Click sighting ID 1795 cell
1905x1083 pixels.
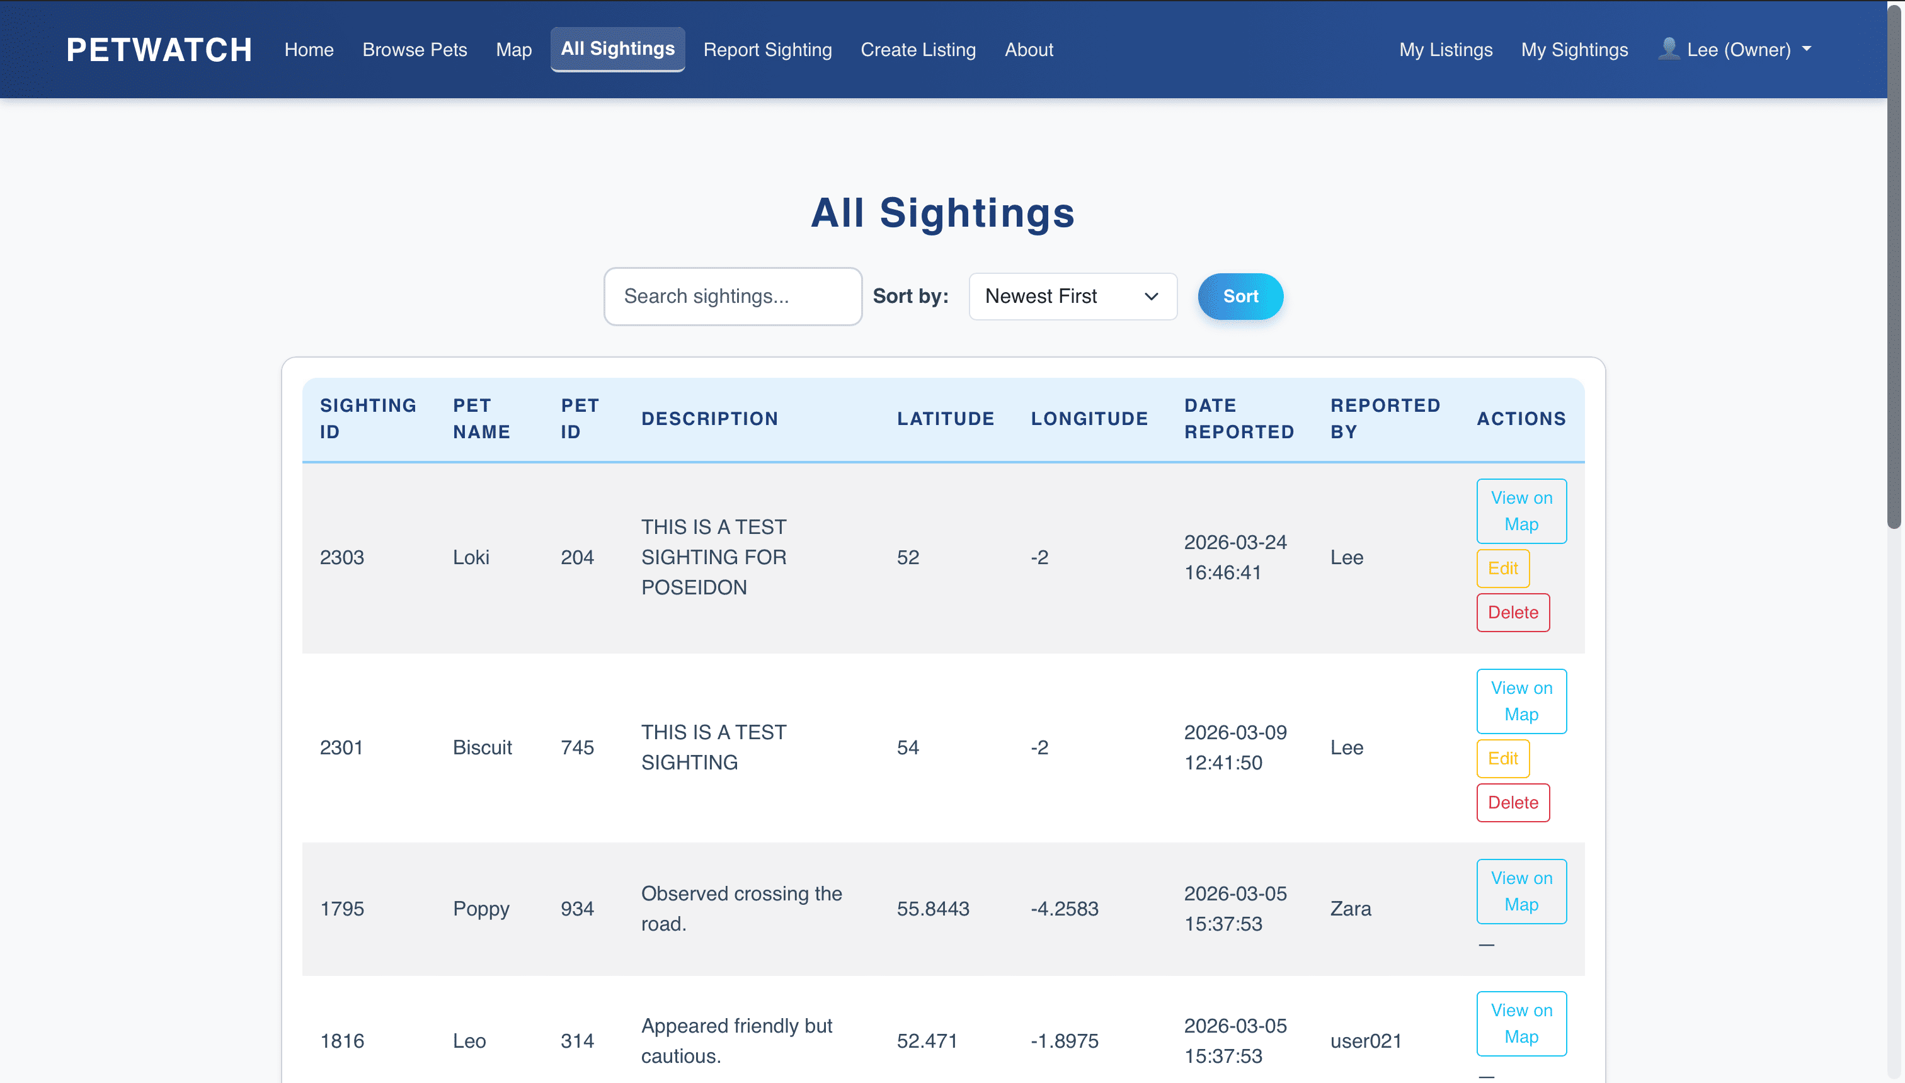pos(341,909)
